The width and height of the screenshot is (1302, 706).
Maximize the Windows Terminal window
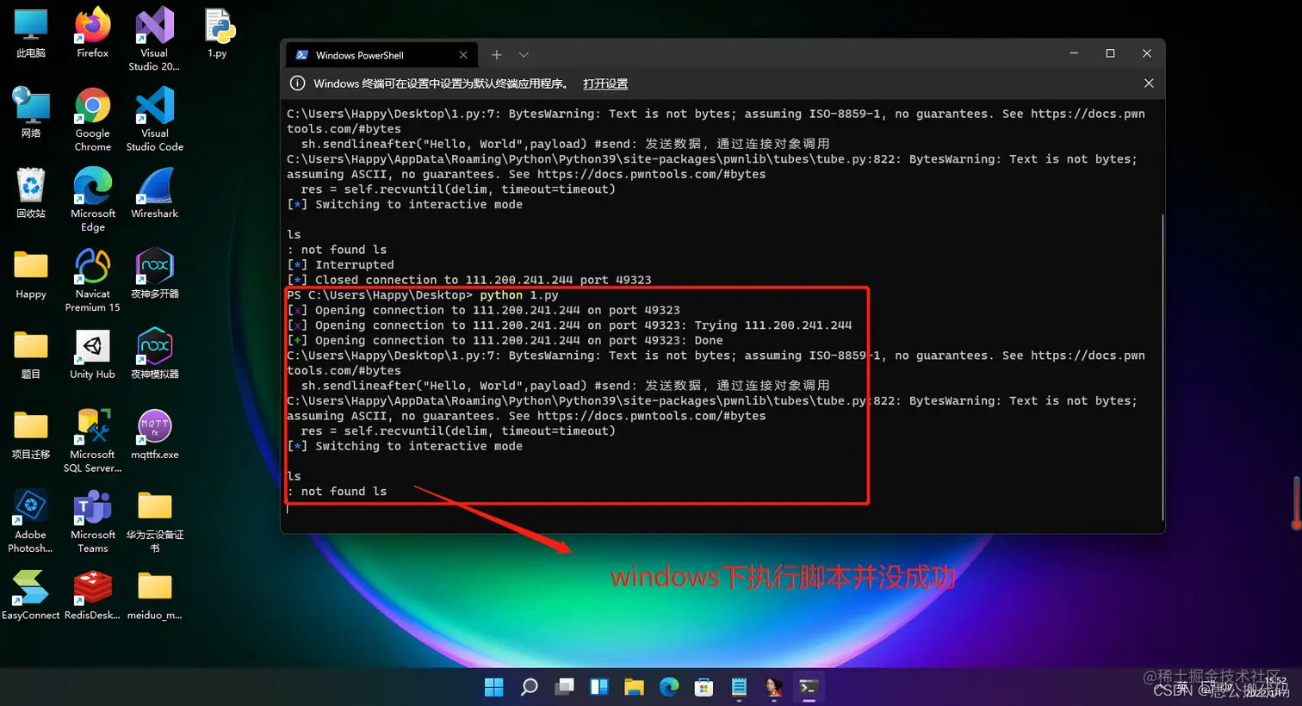tap(1111, 53)
